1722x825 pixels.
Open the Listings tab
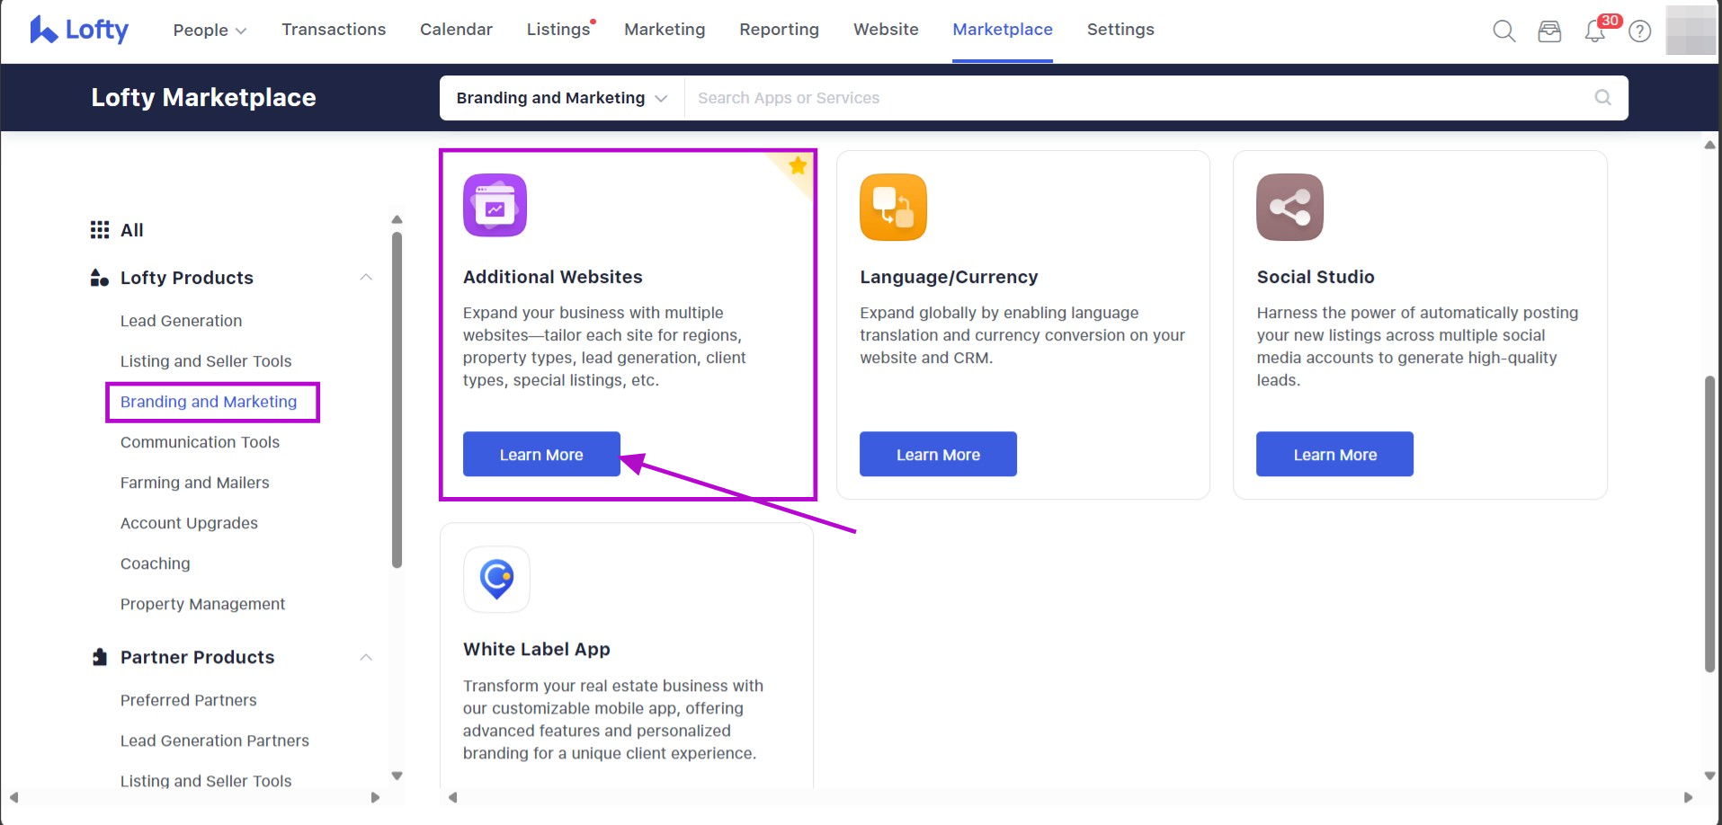558,30
